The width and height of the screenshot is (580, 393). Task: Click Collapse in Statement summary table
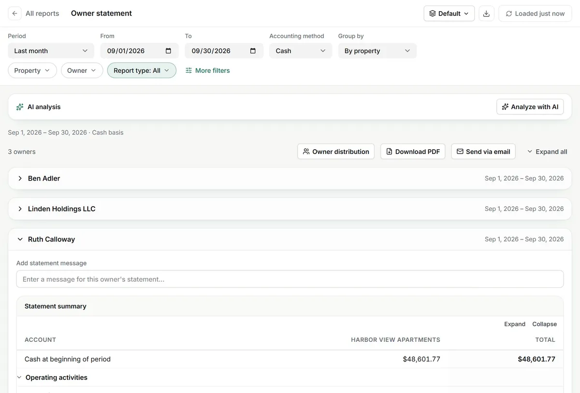coord(545,324)
